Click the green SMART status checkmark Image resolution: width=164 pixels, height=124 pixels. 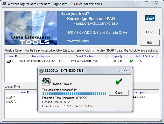(131, 61)
